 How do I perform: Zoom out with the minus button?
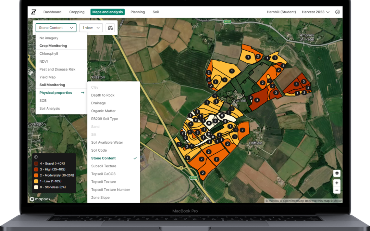(337, 190)
